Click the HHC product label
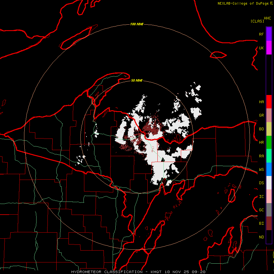The height and width of the screenshot is (274, 274). tap(267, 18)
